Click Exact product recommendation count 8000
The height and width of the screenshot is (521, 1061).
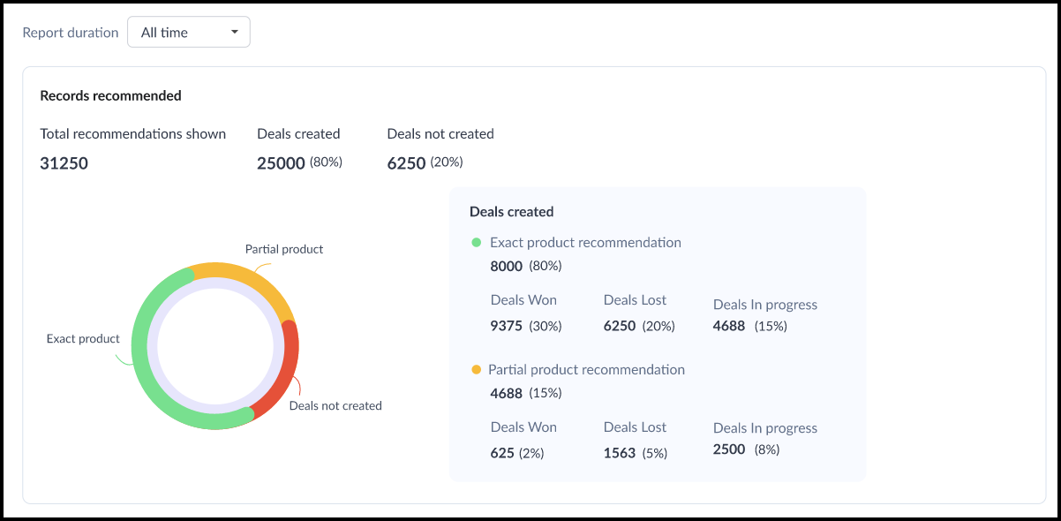click(507, 266)
